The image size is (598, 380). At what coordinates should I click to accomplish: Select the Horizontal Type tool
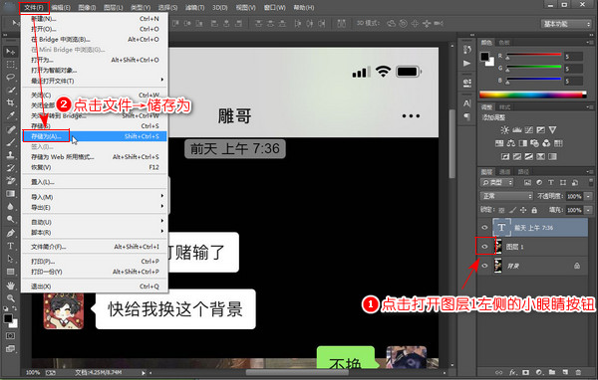(x=10, y=246)
